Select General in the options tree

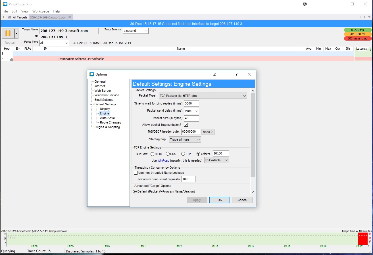(100, 81)
